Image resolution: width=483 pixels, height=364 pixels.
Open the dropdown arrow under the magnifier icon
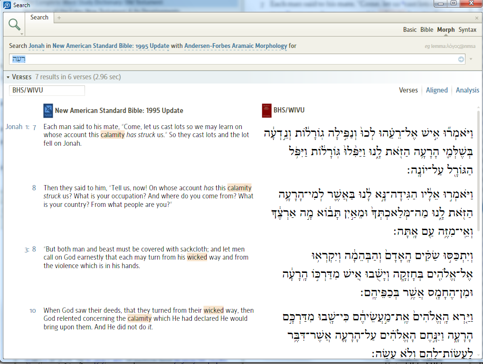[x=22, y=34]
